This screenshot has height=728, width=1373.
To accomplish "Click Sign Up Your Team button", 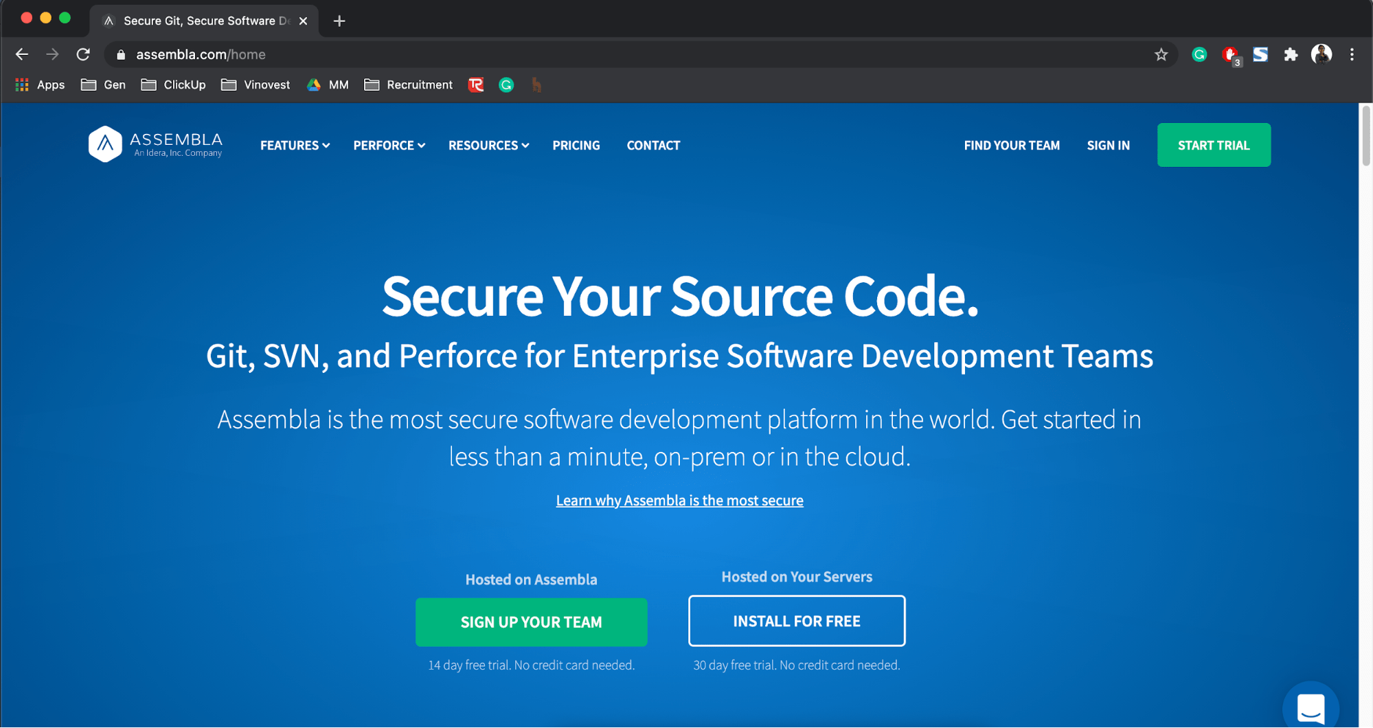I will 531,622.
